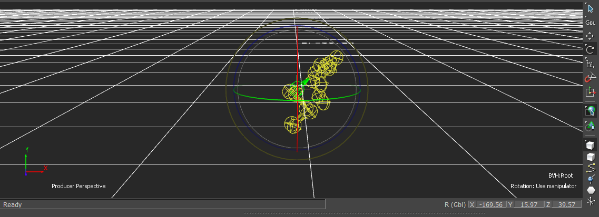
Task: Activate the Scale tool
Action: point(590,64)
